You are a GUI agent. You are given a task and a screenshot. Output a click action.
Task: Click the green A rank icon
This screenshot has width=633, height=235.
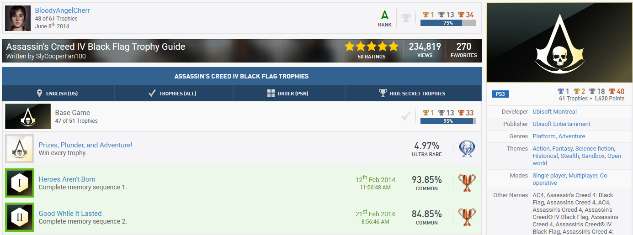coord(385,15)
